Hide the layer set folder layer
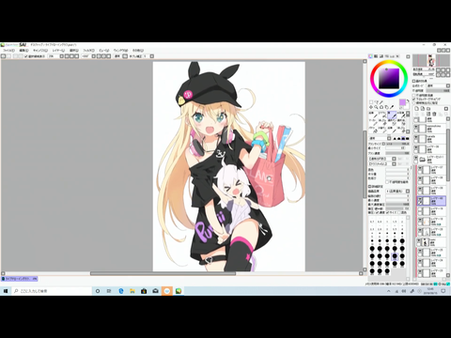The height and width of the screenshot is (338, 451). (416, 158)
